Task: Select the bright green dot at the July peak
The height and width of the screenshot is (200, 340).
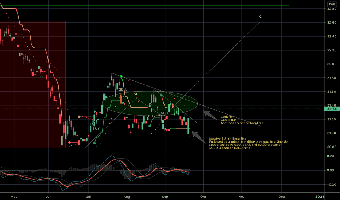Action: pos(121,76)
